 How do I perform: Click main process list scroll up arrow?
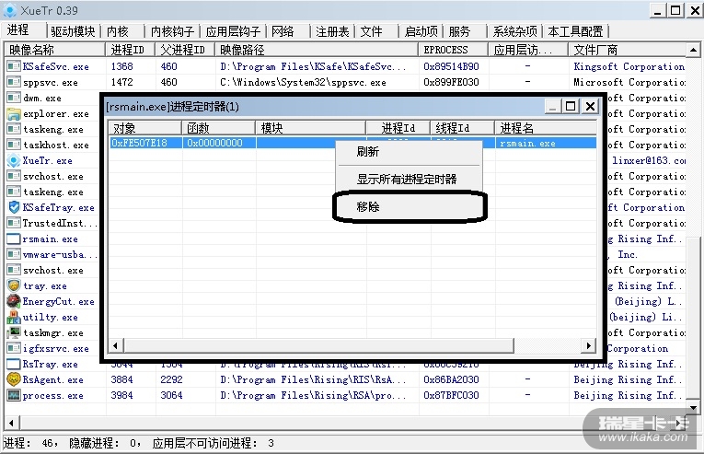[x=693, y=50]
